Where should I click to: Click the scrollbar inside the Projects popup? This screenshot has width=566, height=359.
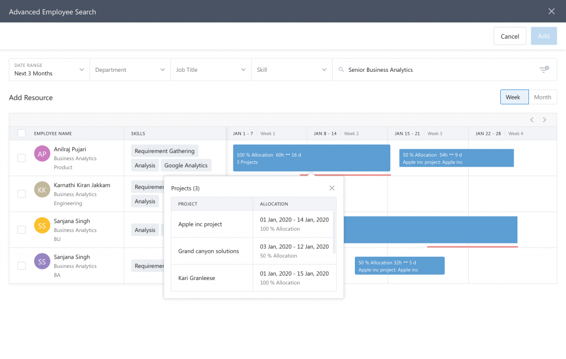(x=334, y=232)
